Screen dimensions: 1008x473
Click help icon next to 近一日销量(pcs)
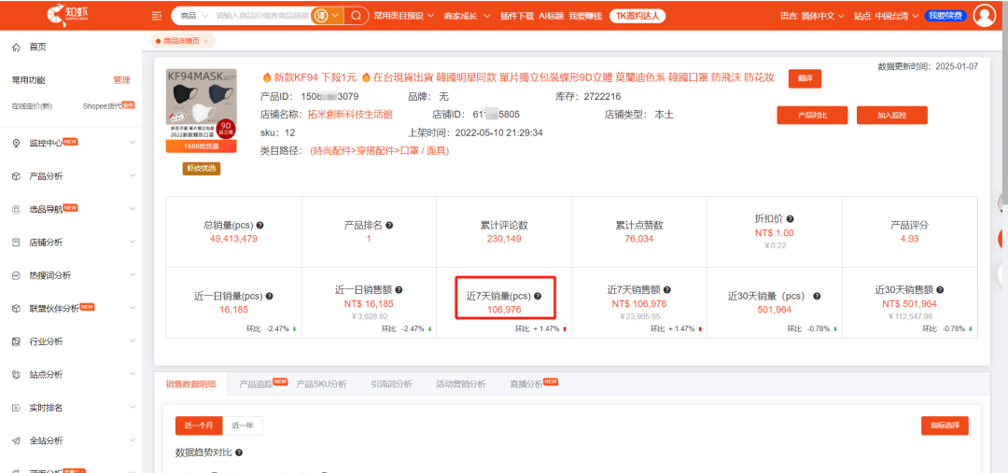[270, 297]
